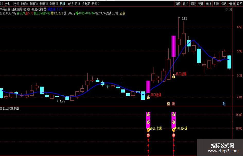
Task: Click the 操盘线 5.77 indicator value
Action: tap(55, 9)
